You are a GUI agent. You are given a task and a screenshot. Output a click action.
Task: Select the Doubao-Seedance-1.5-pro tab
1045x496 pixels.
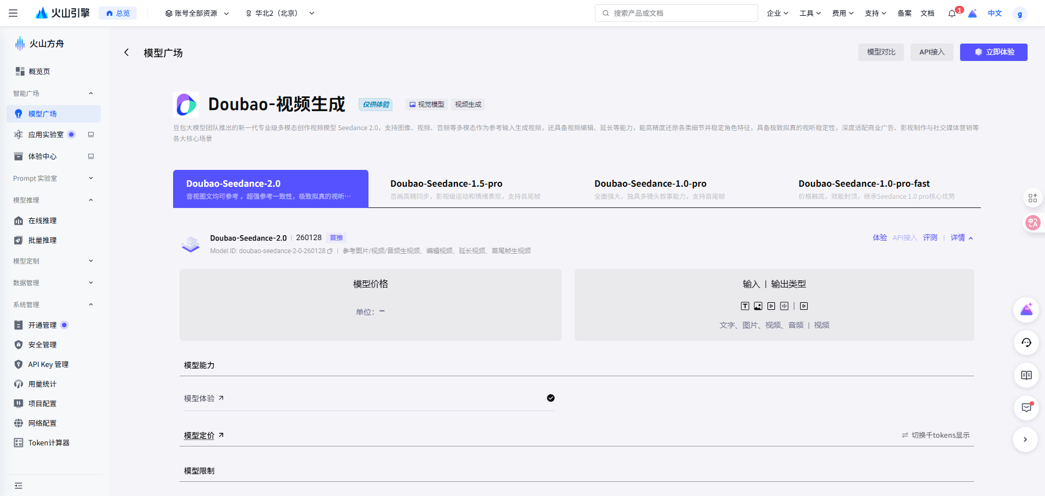coord(475,188)
